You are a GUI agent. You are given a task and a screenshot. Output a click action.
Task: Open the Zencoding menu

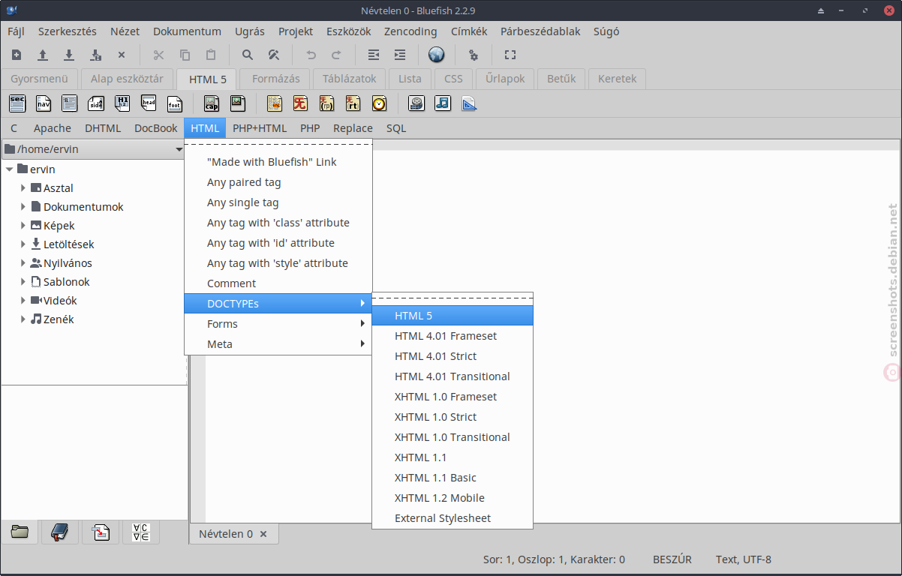(x=410, y=31)
